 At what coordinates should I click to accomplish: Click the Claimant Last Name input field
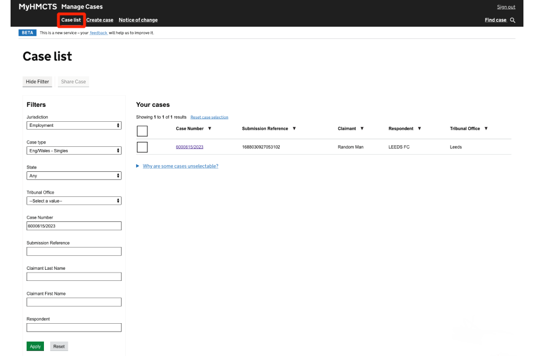[74, 276]
